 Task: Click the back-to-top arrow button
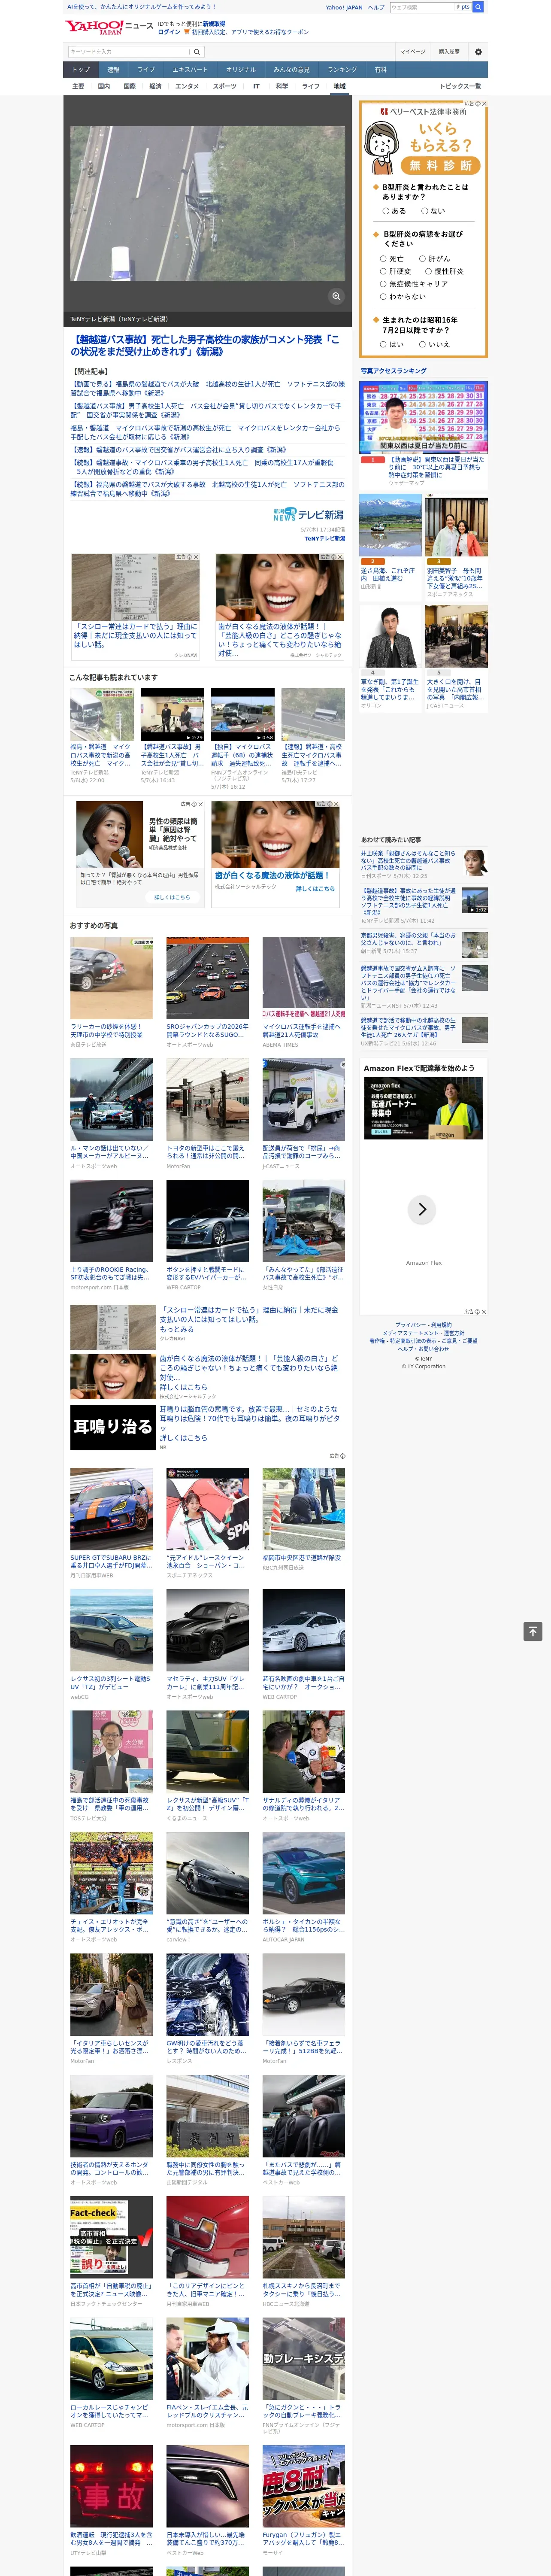tap(533, 1631)
